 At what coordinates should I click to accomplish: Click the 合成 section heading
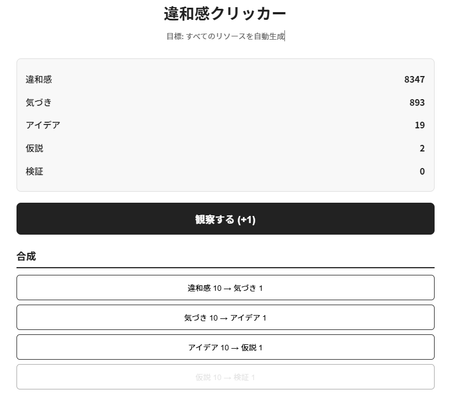[26, 256]
